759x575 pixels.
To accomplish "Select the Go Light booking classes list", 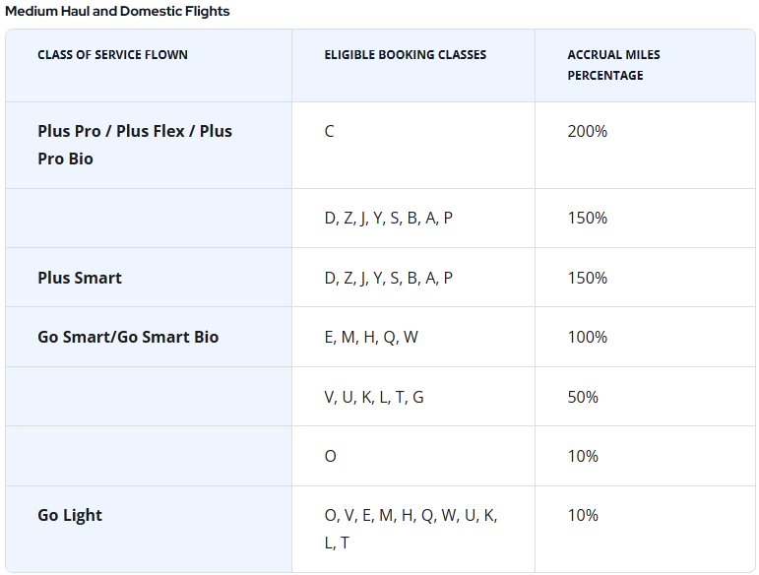I will [x=411, y=529].
